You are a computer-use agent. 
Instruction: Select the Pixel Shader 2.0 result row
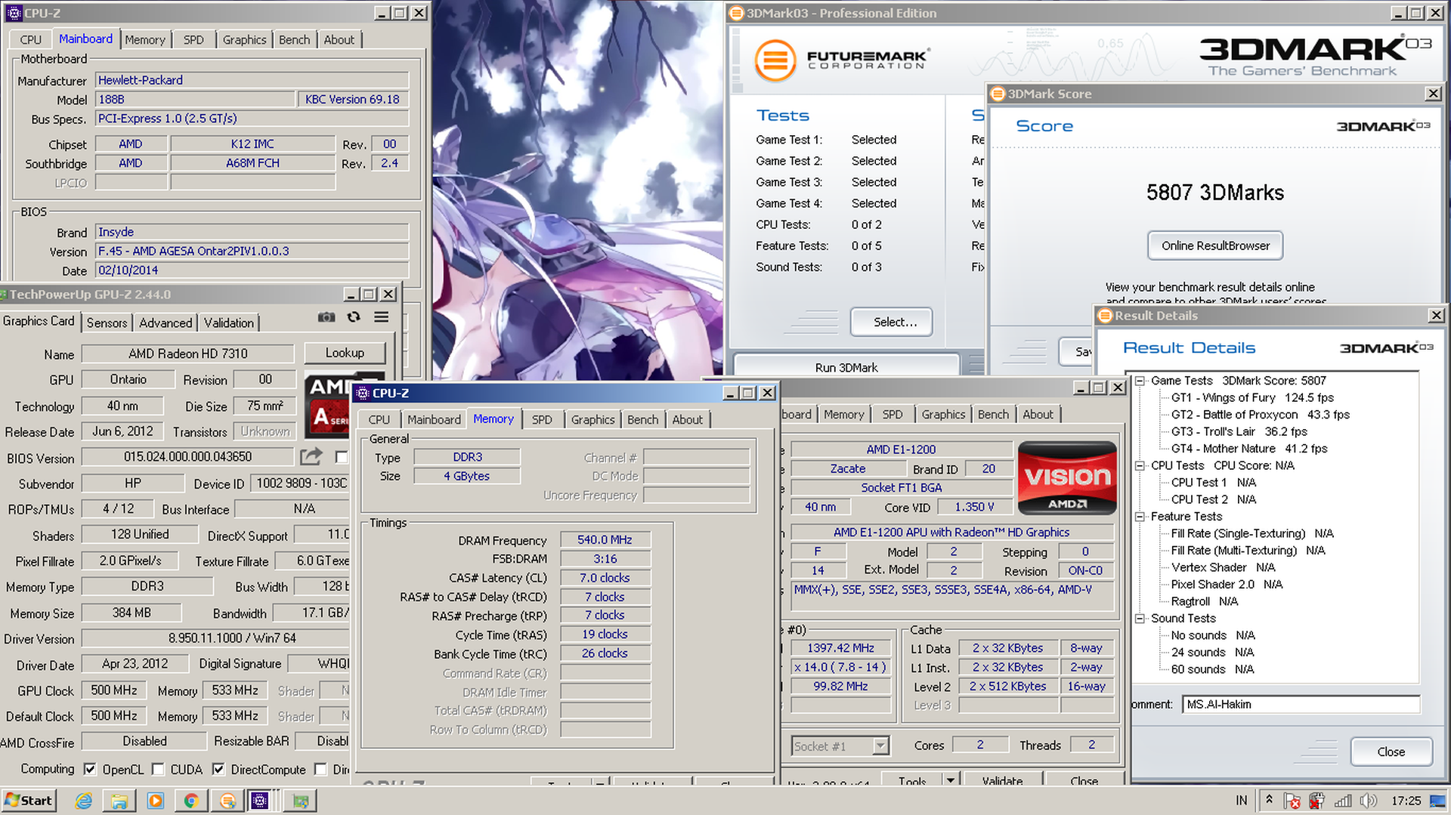[x=1227, y=584]
